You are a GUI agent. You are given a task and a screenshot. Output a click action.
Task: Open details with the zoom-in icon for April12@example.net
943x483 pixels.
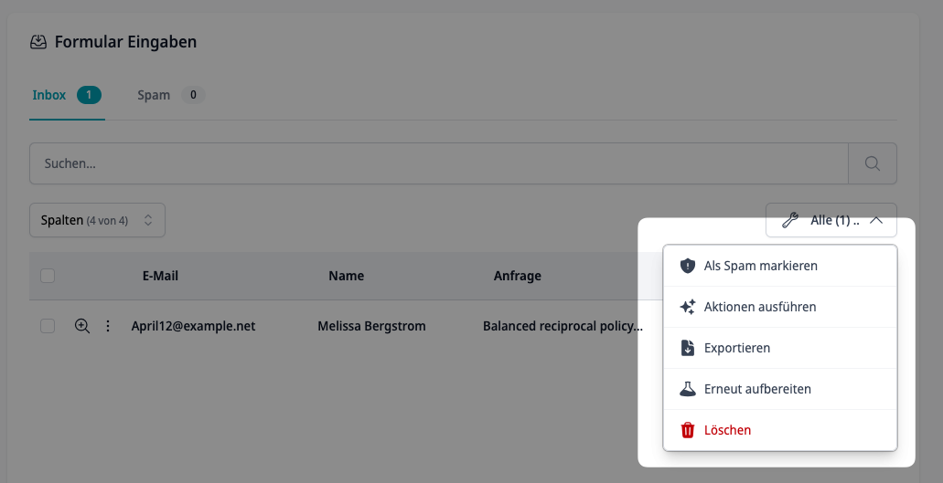(81, 326)
